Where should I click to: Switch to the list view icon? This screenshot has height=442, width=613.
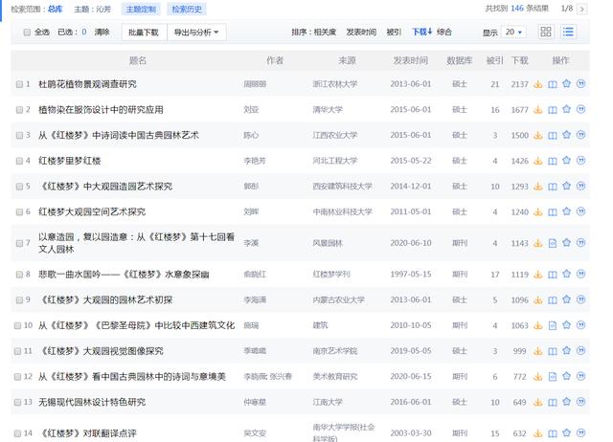(x=568, y=32)
